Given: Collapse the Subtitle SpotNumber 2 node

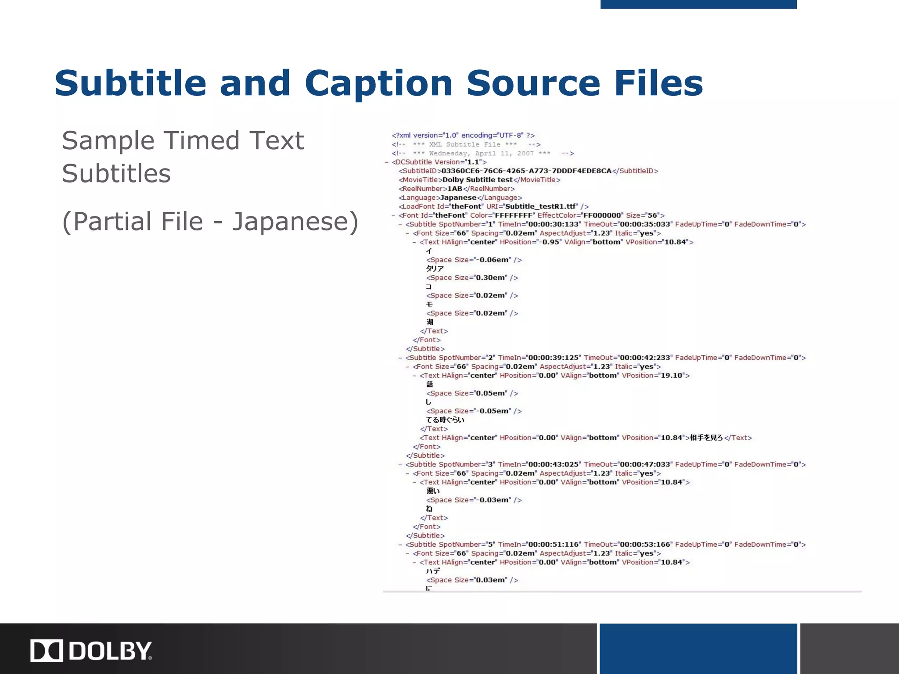Looking at the screenshot, I should (401, 358).
